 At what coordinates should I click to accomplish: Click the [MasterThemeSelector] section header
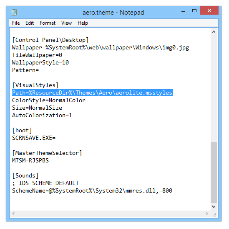point(47,153)
